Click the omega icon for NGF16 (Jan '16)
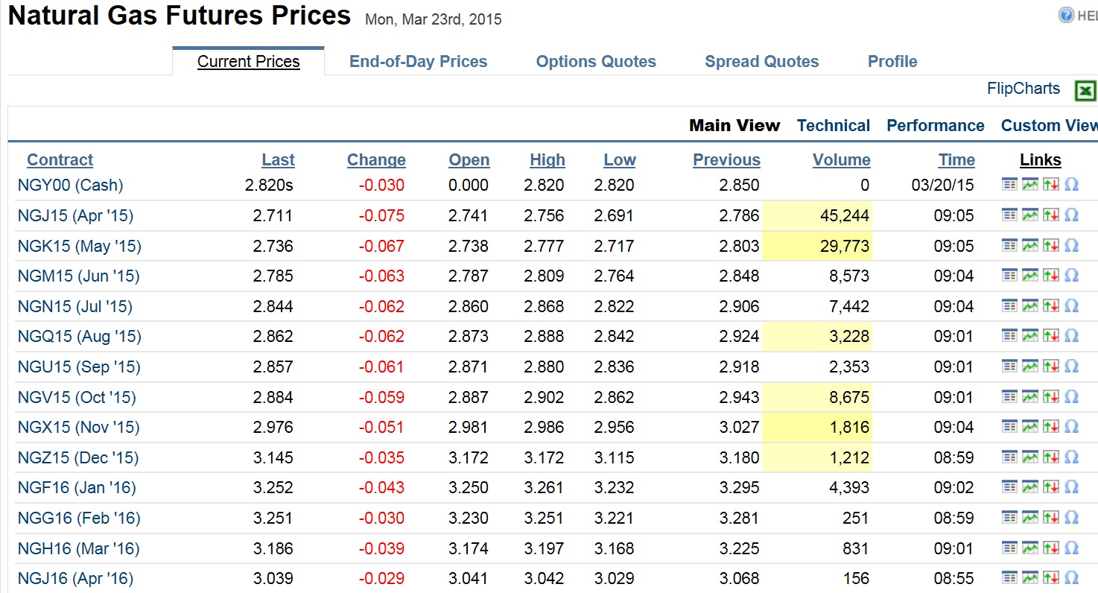The height and width of the screenshot is (593, 1098). click(1072, 487)
